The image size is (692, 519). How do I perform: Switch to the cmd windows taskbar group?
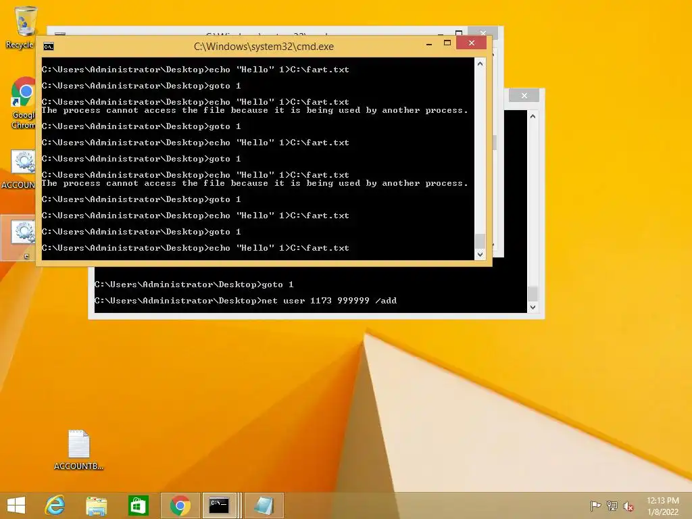pos(221,505)
